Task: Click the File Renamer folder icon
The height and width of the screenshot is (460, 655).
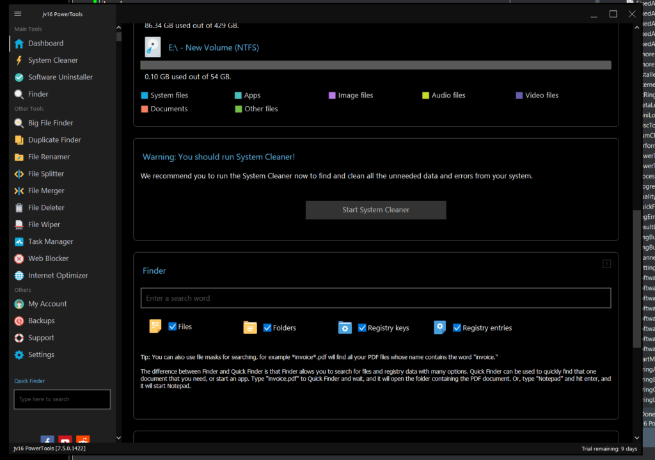Action: click(19, 157)
